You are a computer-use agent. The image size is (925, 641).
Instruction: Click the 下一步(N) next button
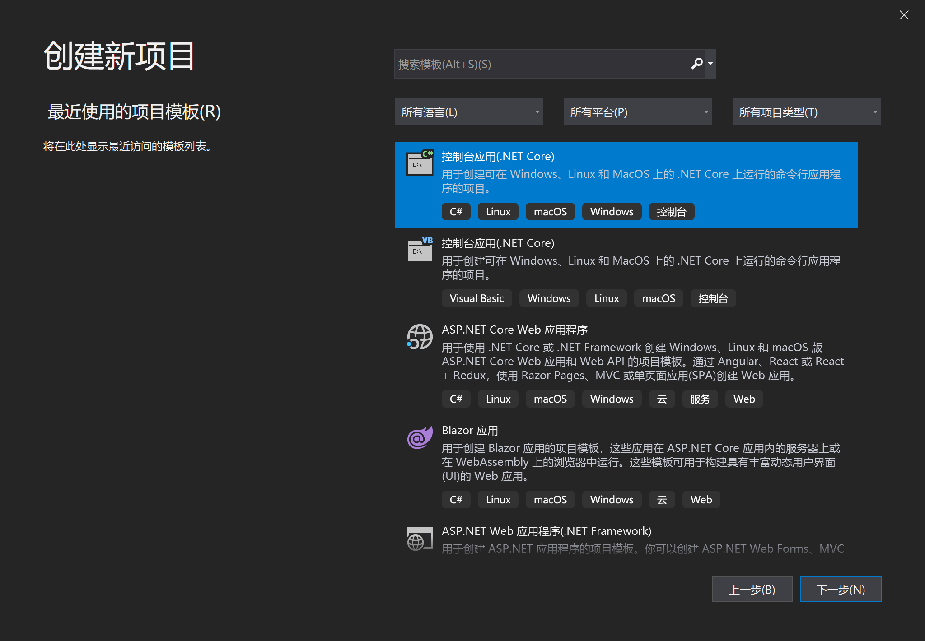tap(841, 590)
